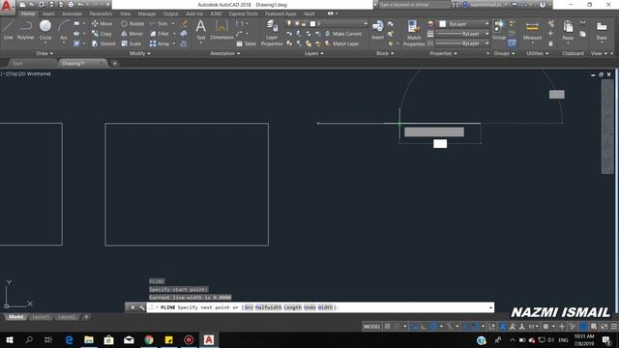Activate the Mirror command
Screen dimensions: 619x348
tap(132, 34)
